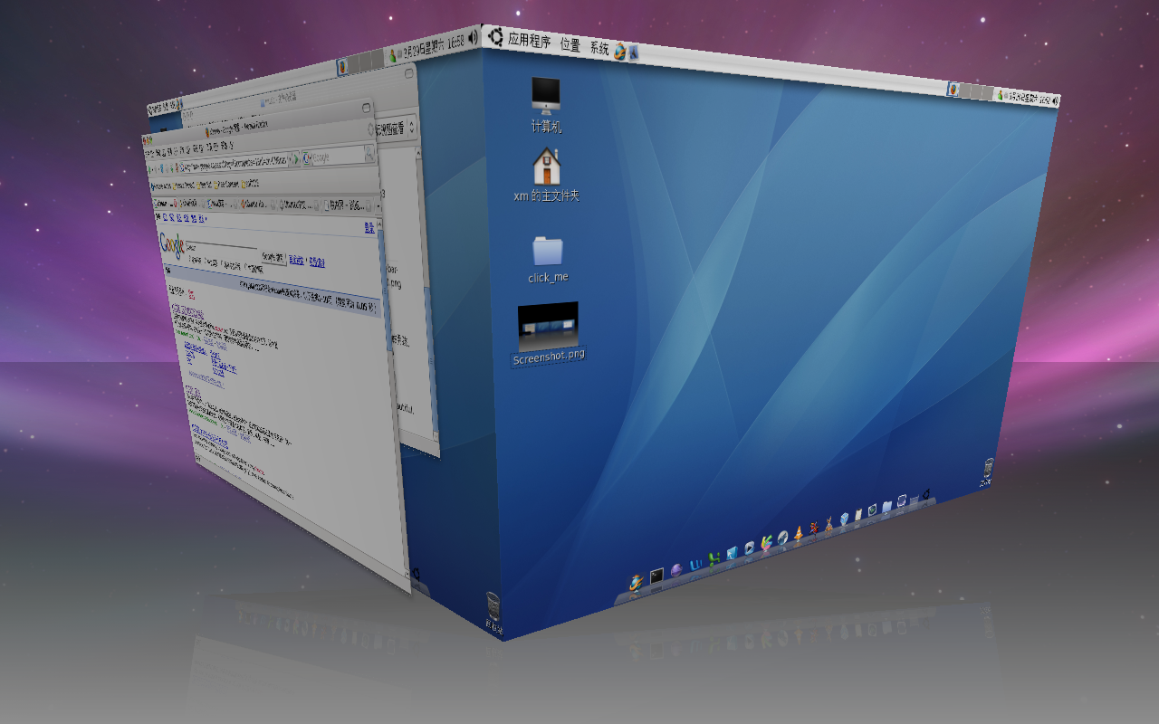Open the tab list arrow at Firefox tab bar end

pos(378,208)
